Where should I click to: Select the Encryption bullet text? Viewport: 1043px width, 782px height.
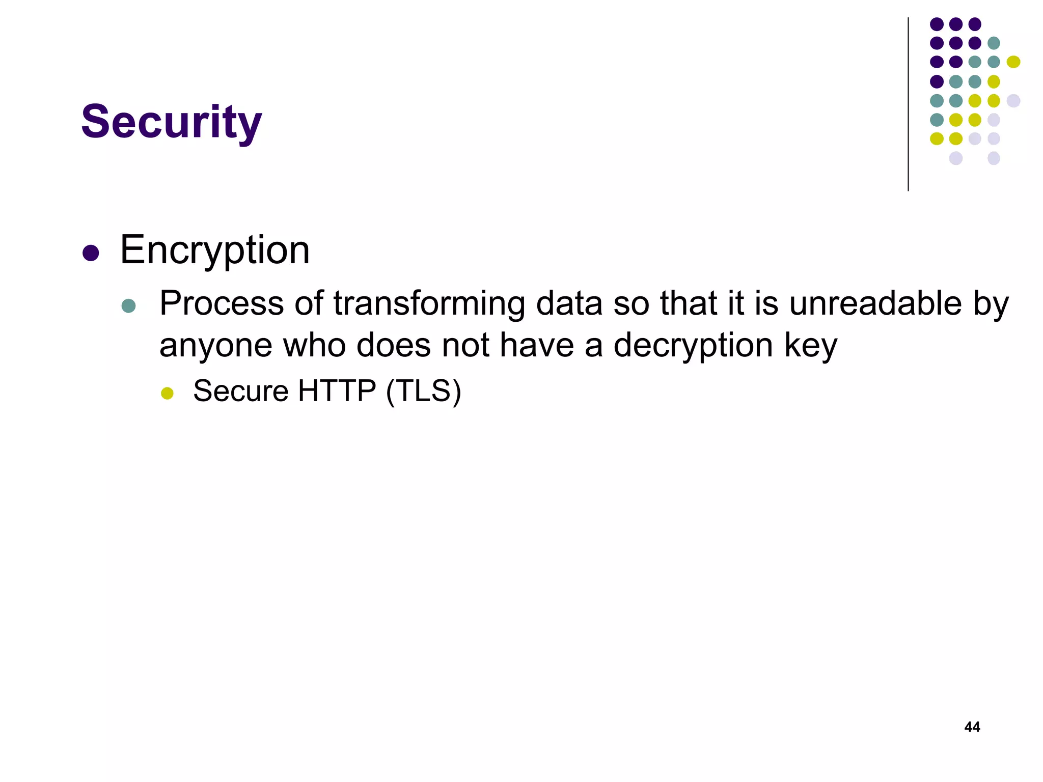click(215, 250)
